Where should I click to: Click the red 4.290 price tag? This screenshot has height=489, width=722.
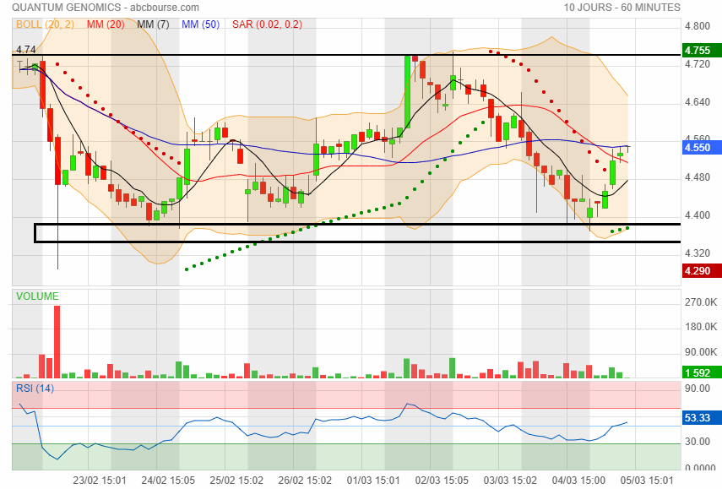tap(702, 271)
